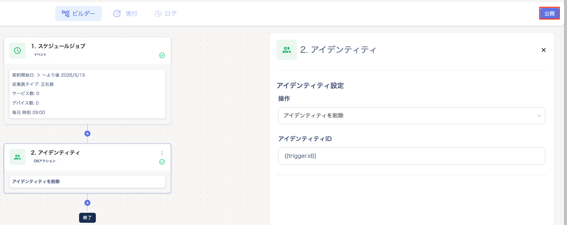Click the 従業員タイプ: 正社員 line
Screen dimensions: 567x225
(33, 84)
